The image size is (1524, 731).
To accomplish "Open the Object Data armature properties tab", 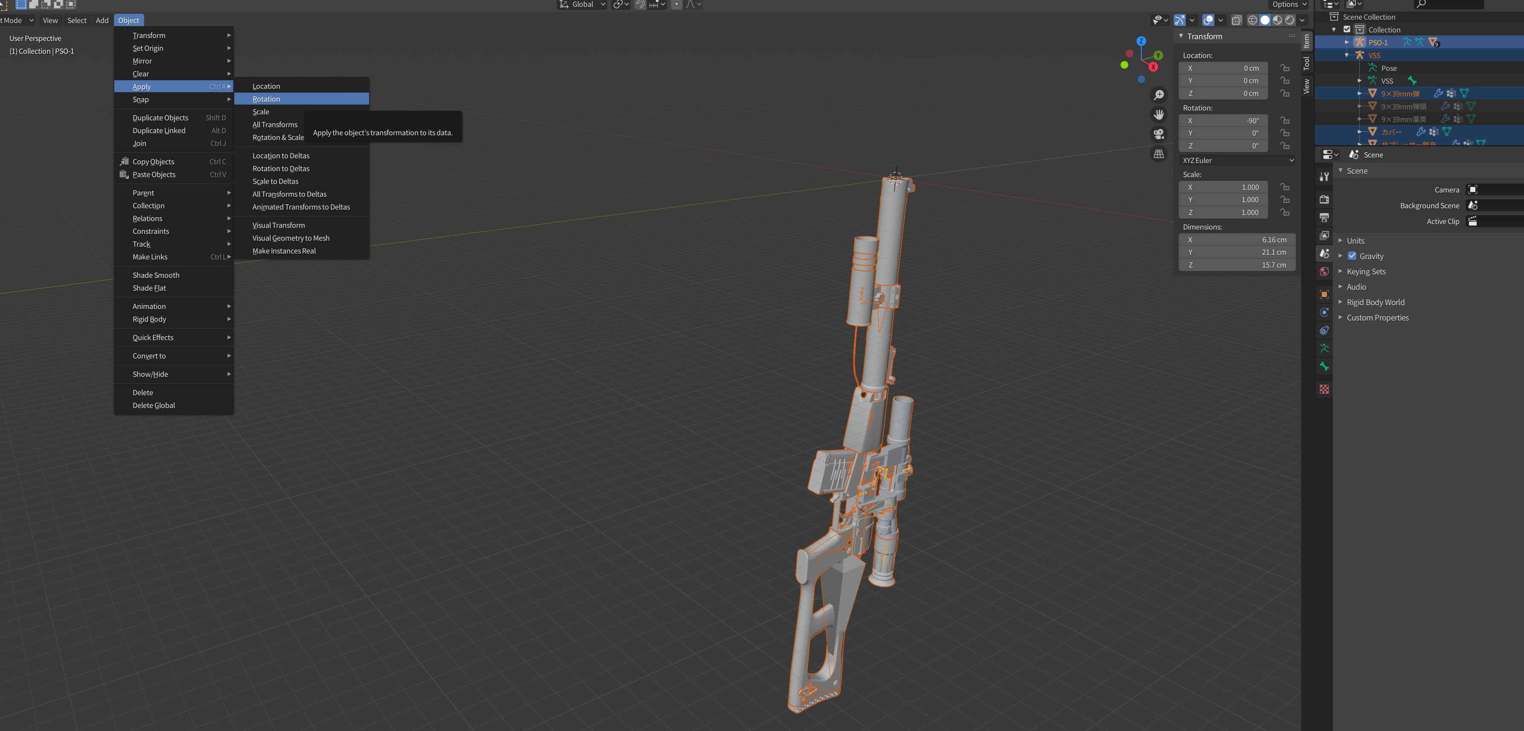I will tap(1324, 349).
